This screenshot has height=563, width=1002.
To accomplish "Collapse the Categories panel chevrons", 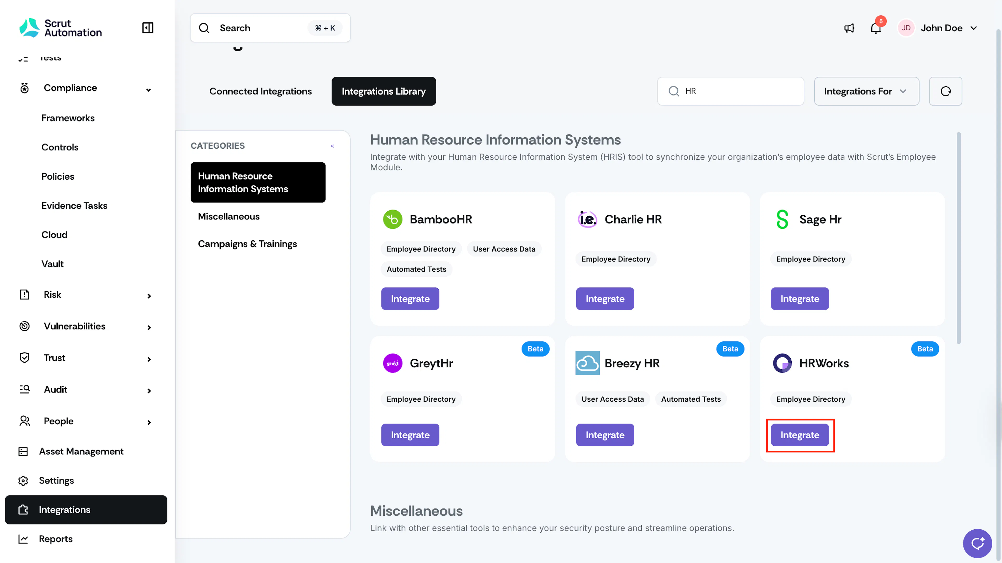I will 333,146.
